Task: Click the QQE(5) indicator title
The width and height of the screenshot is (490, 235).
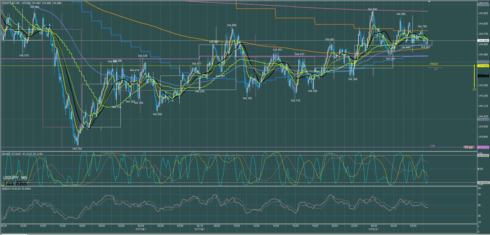Action: click(16, 189)
